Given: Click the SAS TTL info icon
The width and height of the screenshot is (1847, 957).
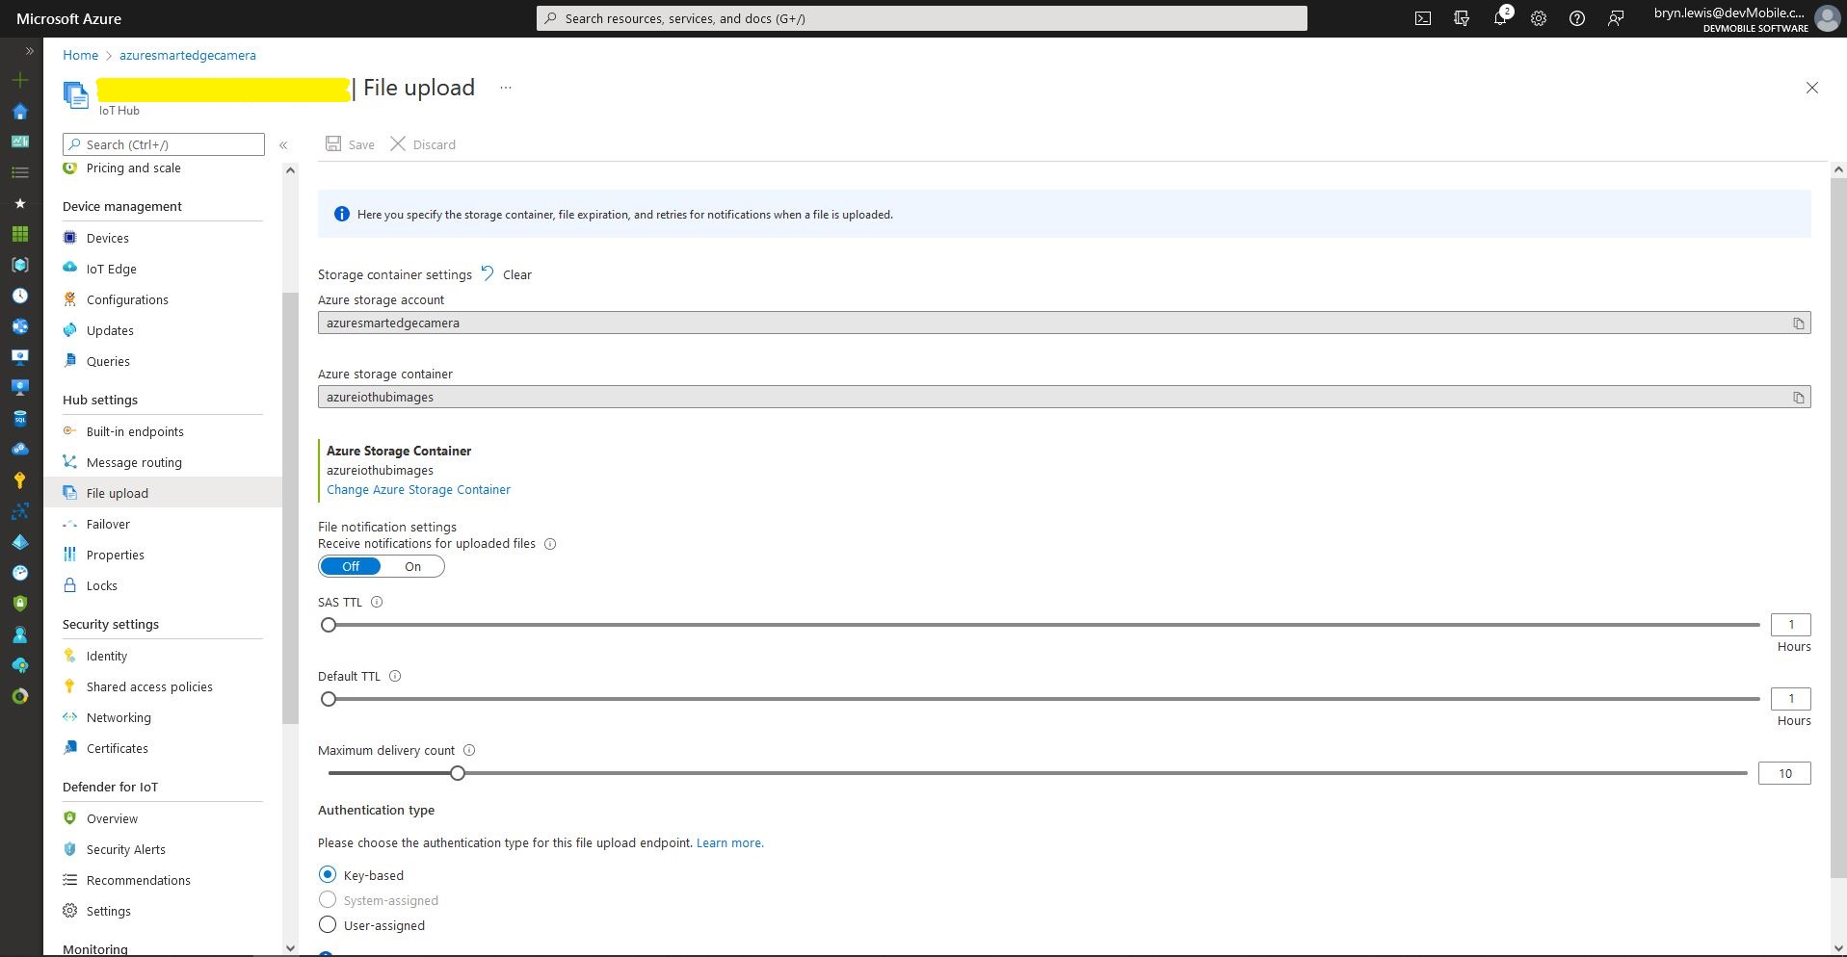Looking at the screenshot, I should (377, 603).
